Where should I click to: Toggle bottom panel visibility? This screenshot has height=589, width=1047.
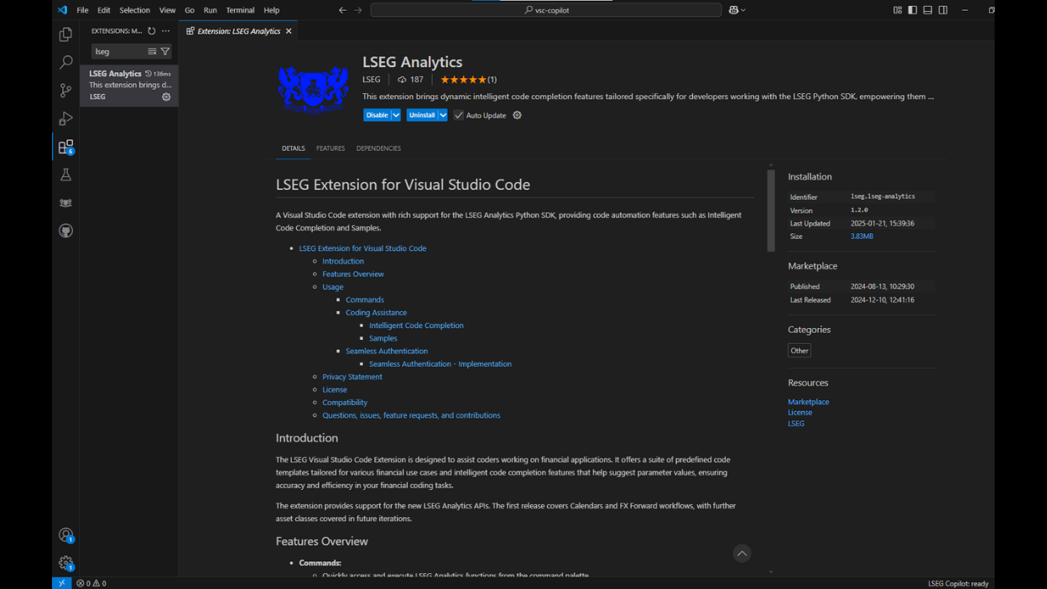tap(928, 10)
